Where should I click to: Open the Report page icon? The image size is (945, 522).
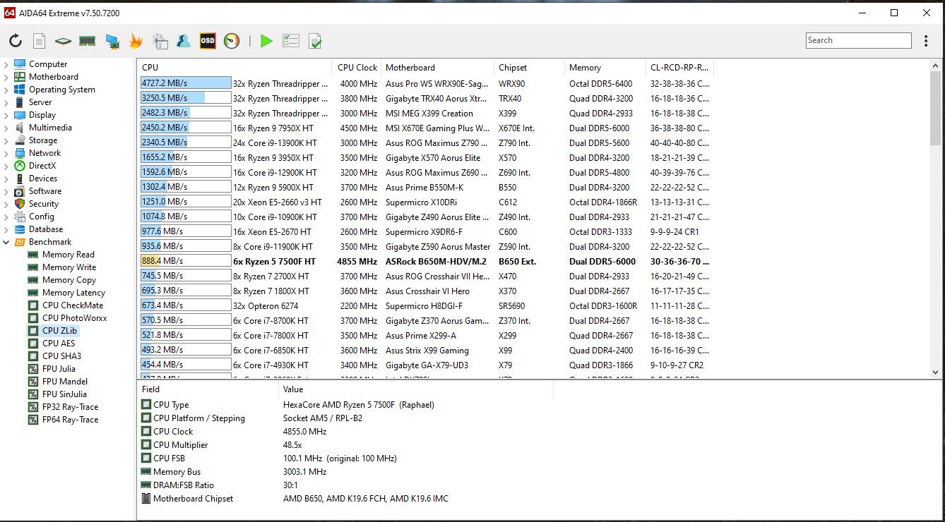[40, 41]
